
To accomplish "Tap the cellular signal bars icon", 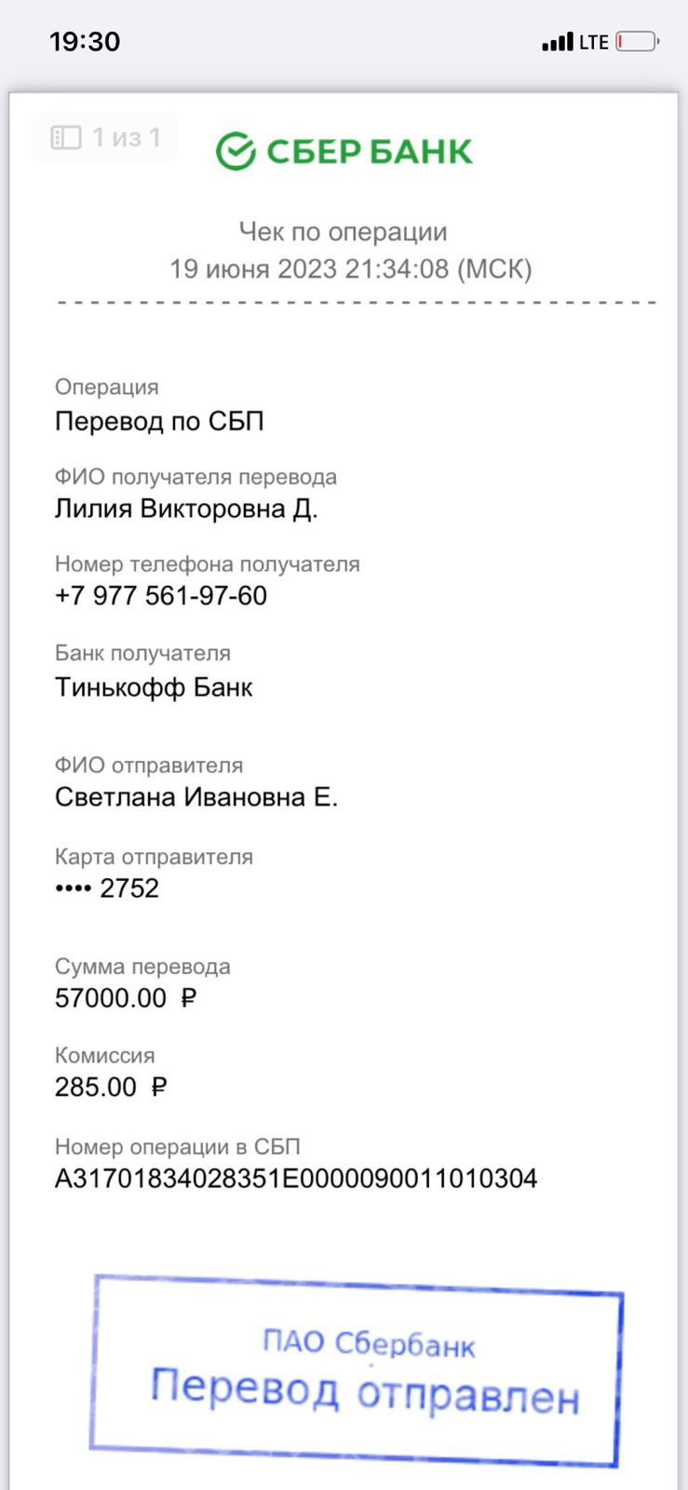I will (x=558, y=42).
